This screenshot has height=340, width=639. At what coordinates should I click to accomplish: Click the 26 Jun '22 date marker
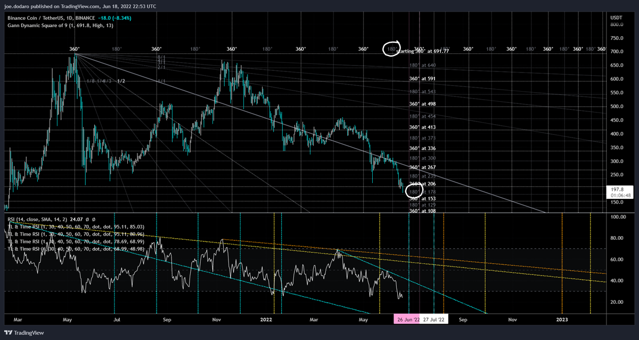tap(406, 319)
